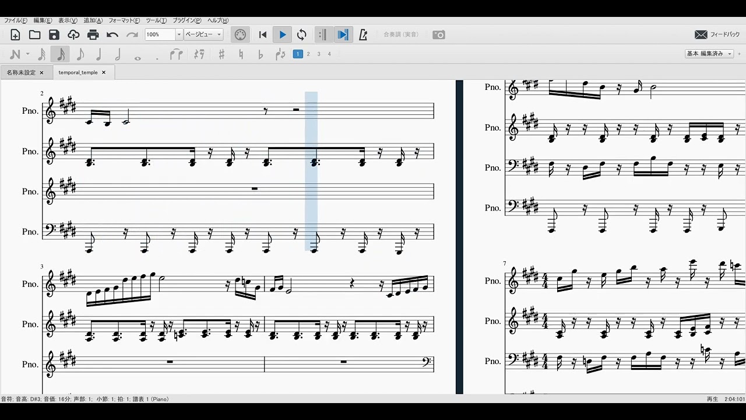
Task: Add a tie between notes
Action: click(176, 55)
